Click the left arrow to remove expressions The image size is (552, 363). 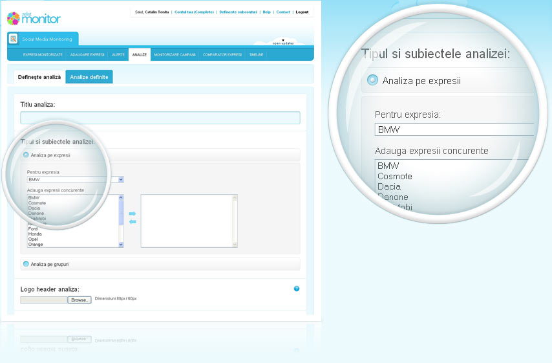click(133, 222)
